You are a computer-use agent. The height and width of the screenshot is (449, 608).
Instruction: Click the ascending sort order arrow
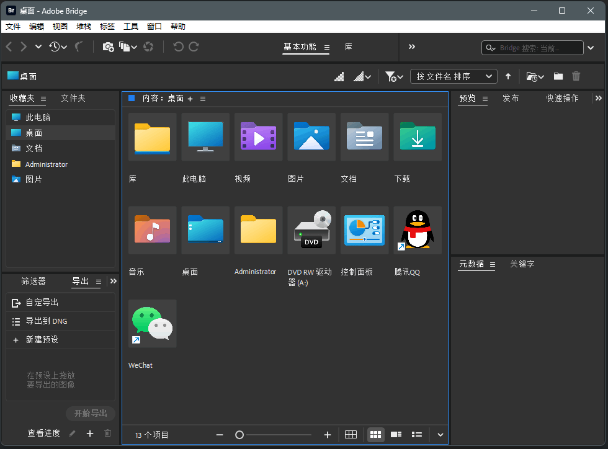click(x=508, y=76)
